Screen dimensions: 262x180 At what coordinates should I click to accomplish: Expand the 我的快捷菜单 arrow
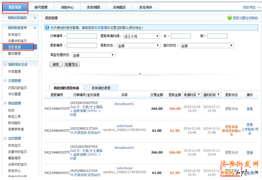pyautogui.click(x=35, y=28)
